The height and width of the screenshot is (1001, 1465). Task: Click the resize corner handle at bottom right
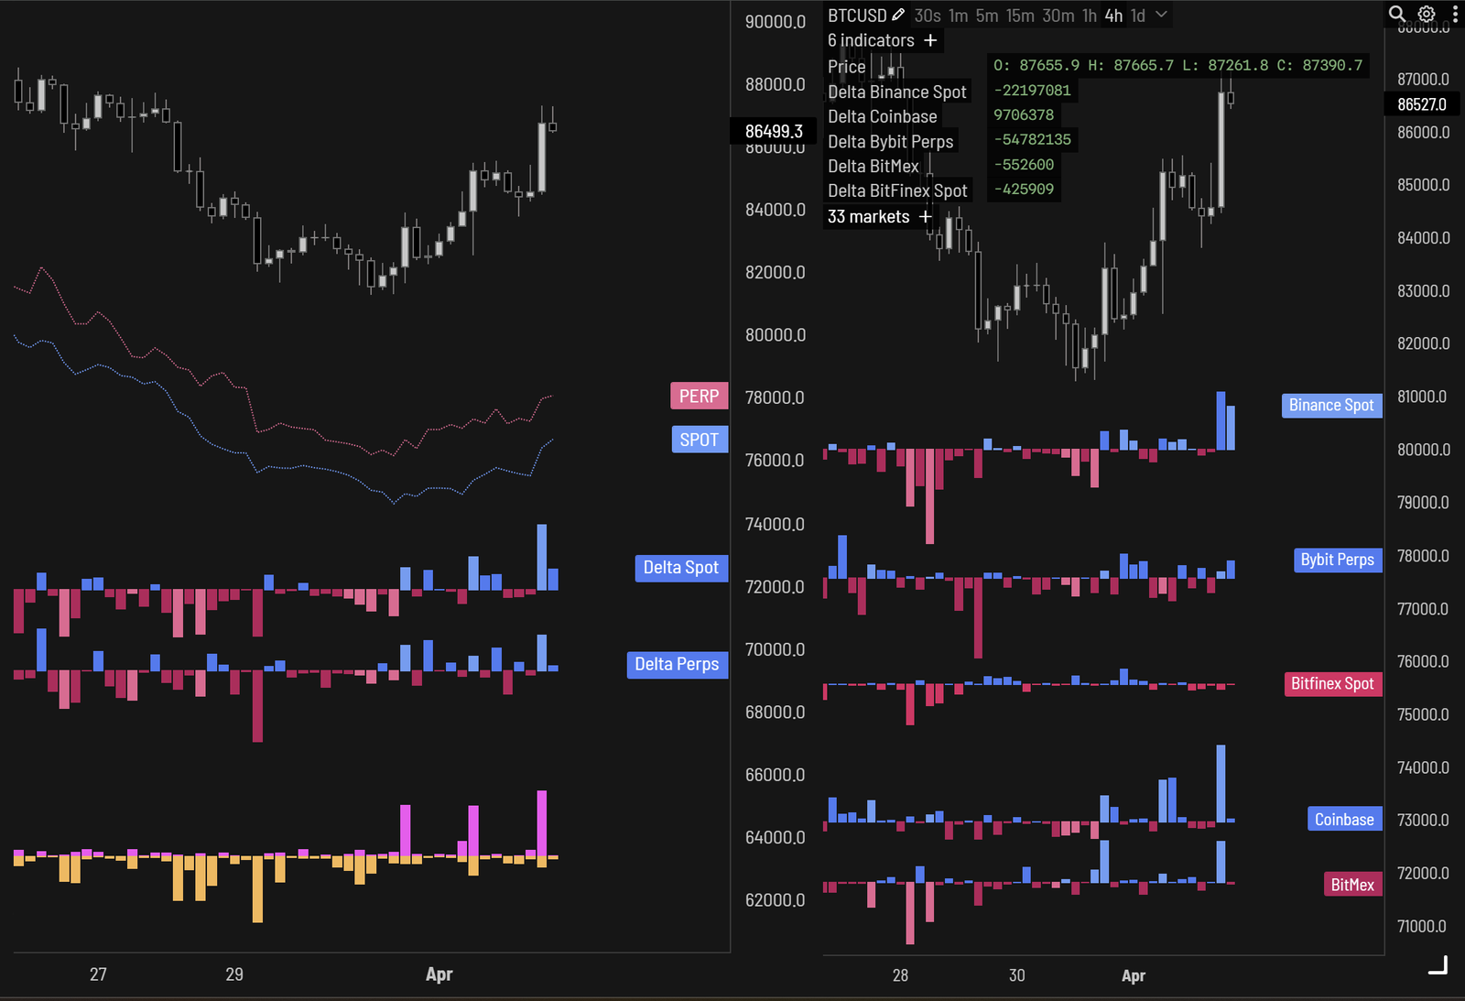[x=1438, y=965]
